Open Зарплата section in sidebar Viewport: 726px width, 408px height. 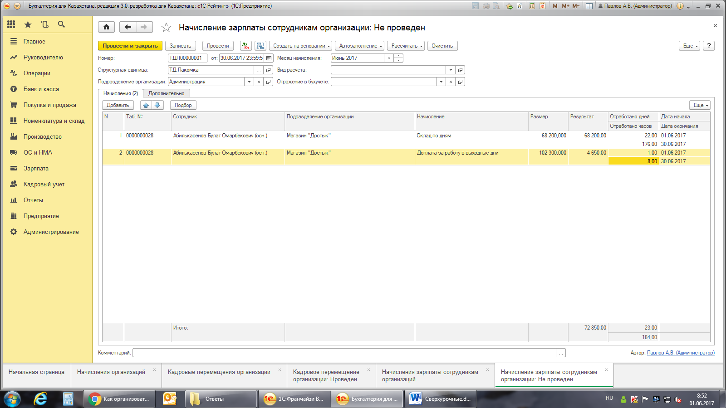(36, 168)
